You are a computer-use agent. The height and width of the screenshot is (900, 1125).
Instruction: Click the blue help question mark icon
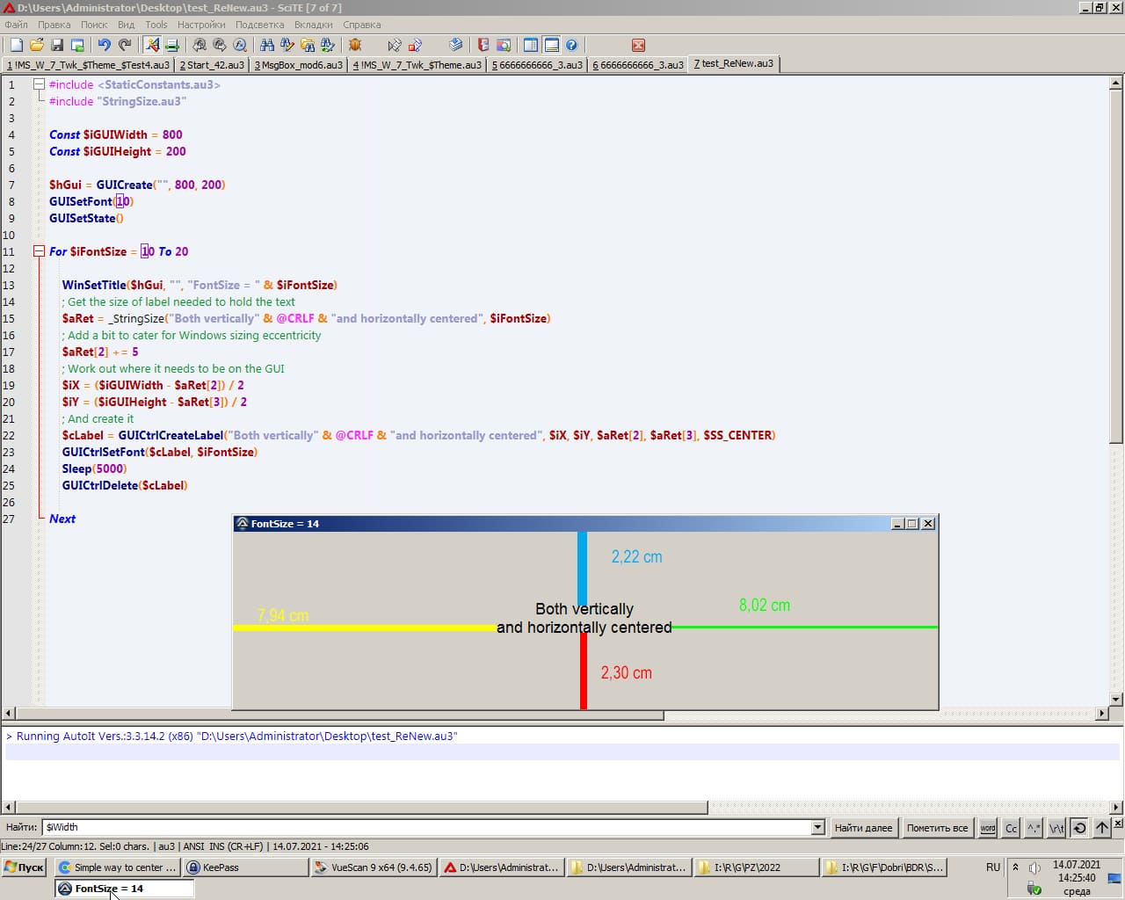tap(572, 45)
